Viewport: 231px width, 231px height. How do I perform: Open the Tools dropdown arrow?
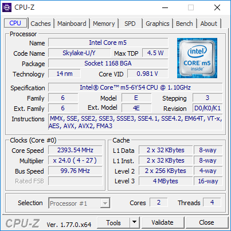(x=135, y=222)
